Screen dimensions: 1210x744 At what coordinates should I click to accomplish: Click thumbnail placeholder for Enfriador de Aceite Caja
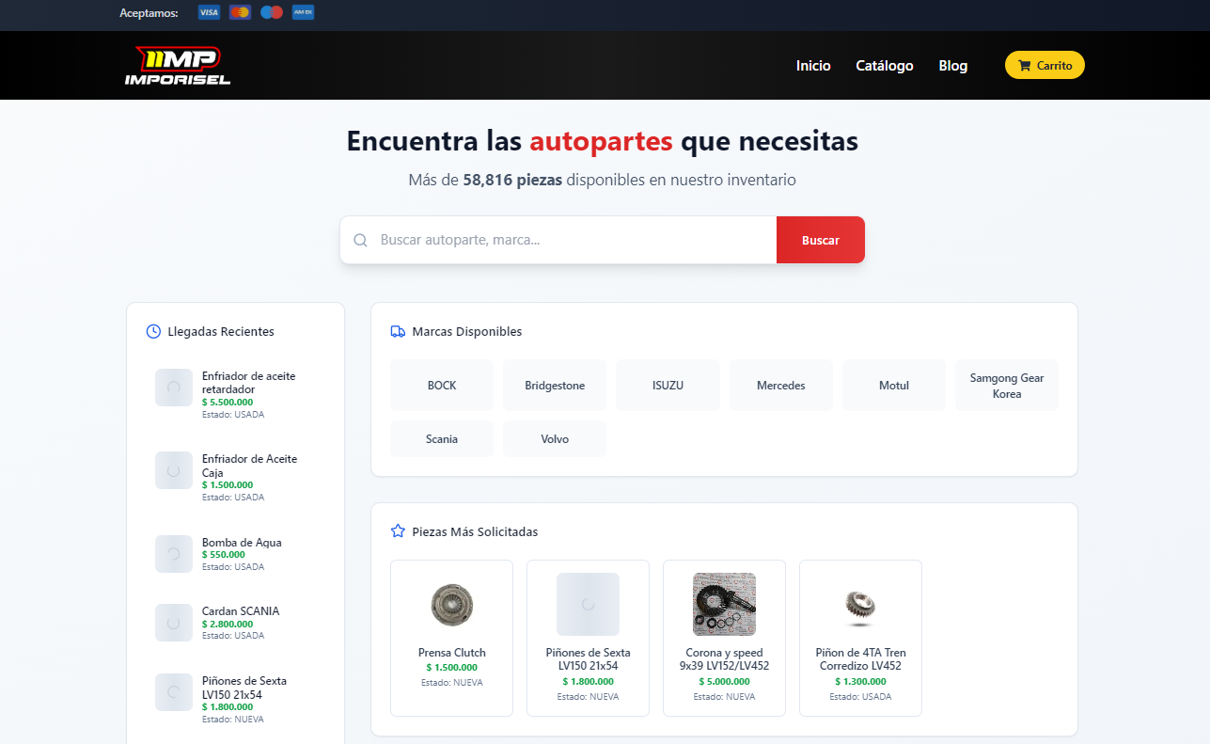(174, 470)
